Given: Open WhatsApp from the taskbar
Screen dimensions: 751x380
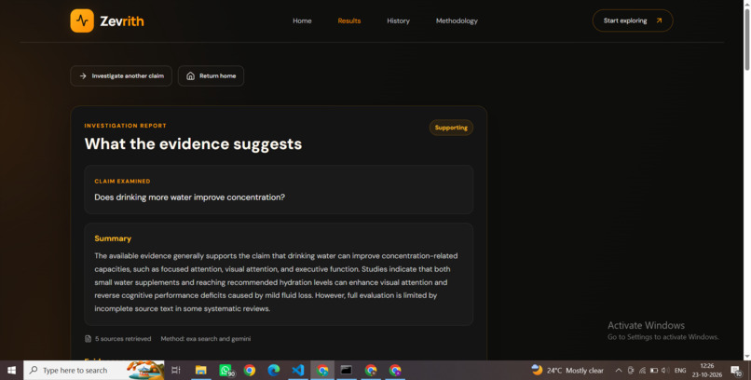Looking at the screenshot, I should pyautogui.click(x=225, y=370).
